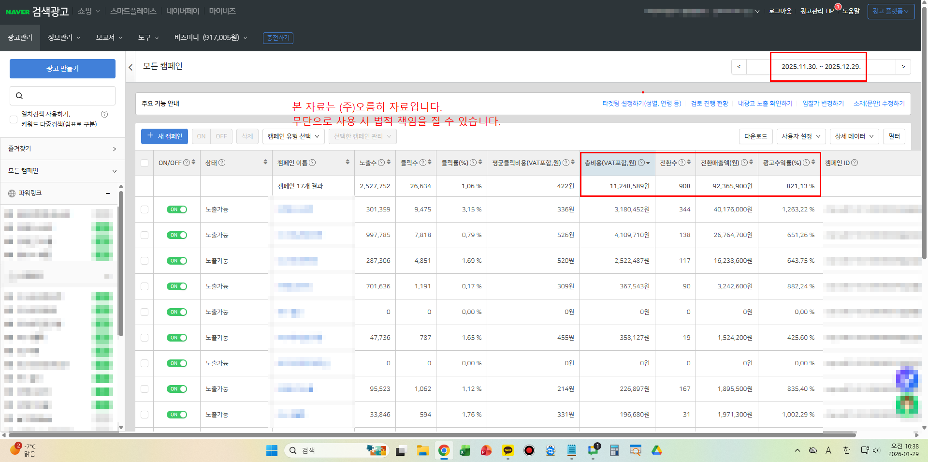The height and width of the screenshot is (462, 928).
Task: Click the search magnifier in the left sidebar
Action: tap(19, 95)
